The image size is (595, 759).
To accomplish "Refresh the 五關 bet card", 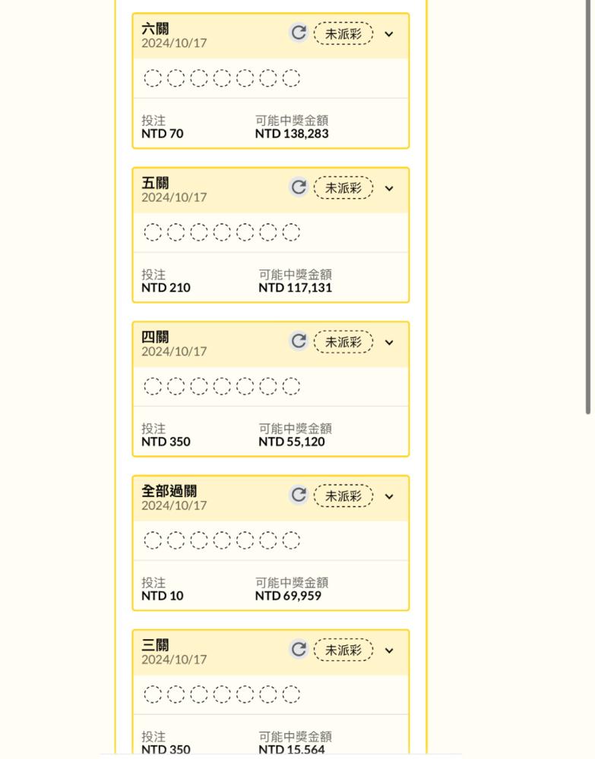I will (299, 187).
